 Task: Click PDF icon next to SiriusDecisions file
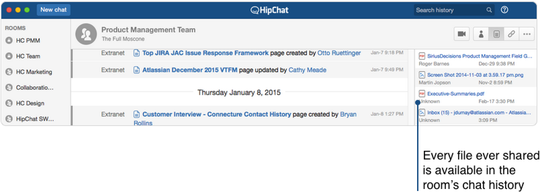pos(422,56)
